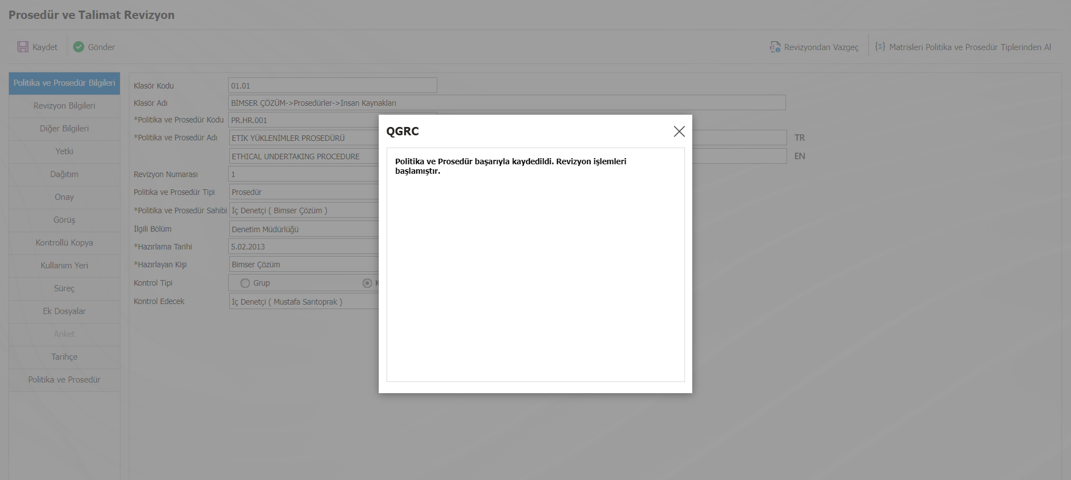
Task: Open Kontrollü Kopya tab
Action: 64,243
